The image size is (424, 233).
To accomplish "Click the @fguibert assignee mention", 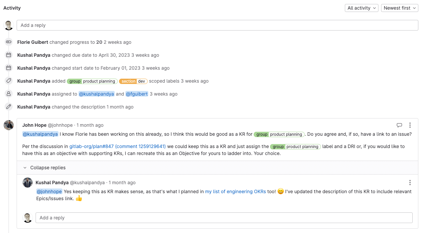I will pos(137,94).
